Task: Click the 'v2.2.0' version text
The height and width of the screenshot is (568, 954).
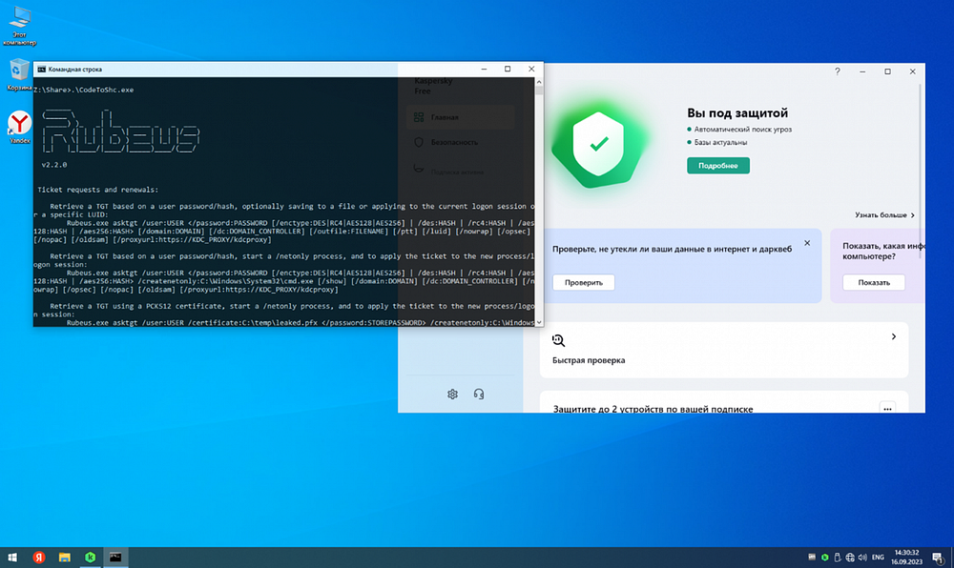Action: click(54, 165)
